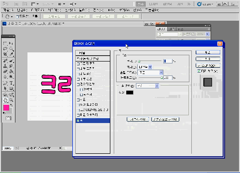Enable the Bevel and Emboss checkbox

[78, 84]
